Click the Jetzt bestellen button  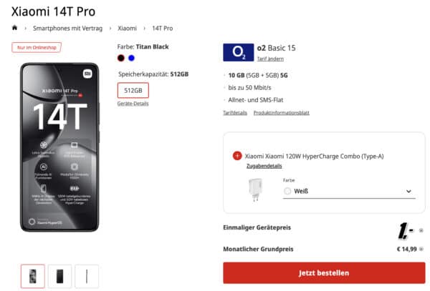[324, 272]
